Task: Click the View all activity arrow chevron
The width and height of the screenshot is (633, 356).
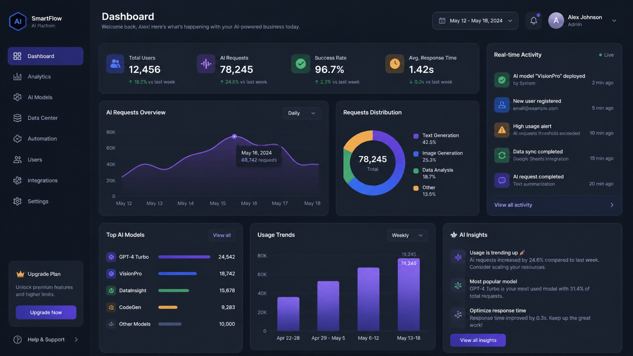Action: (x=612, y=205)
